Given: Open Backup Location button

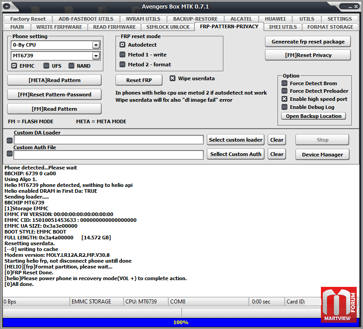Looking at the screenshot, I should point(314,116).
